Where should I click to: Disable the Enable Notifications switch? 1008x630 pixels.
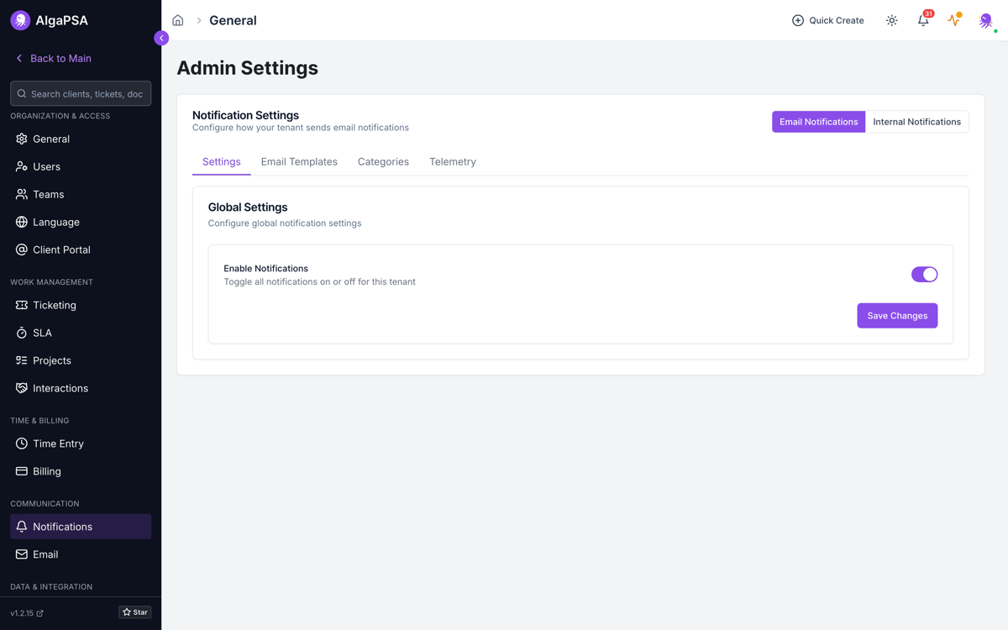tap(924, 275)
